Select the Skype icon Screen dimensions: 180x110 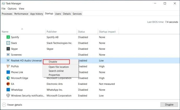pos(8,49)
